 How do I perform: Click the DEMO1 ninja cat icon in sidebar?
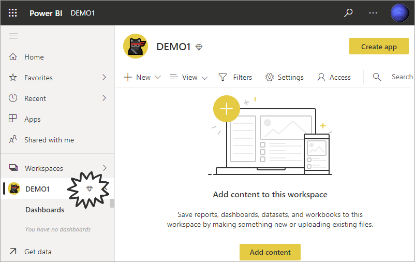[14, 188]
